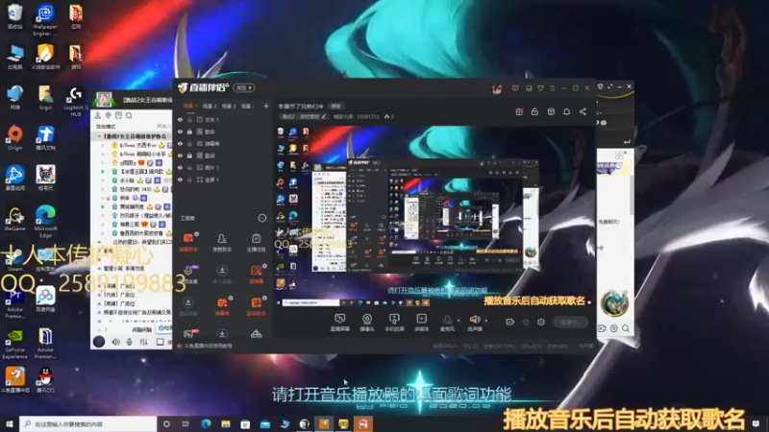Open the more circle button in the 工具箱 header

262,218
